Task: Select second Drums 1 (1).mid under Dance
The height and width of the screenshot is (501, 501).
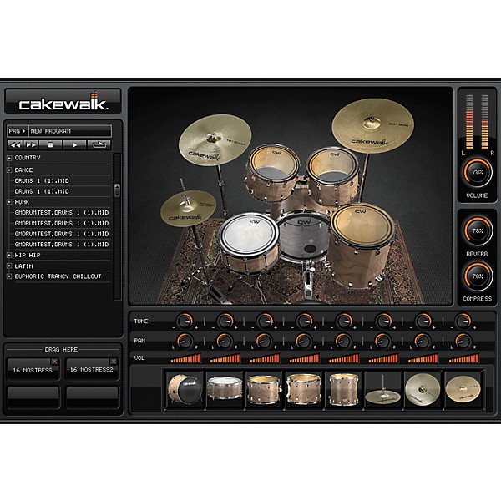Action: 42,191
